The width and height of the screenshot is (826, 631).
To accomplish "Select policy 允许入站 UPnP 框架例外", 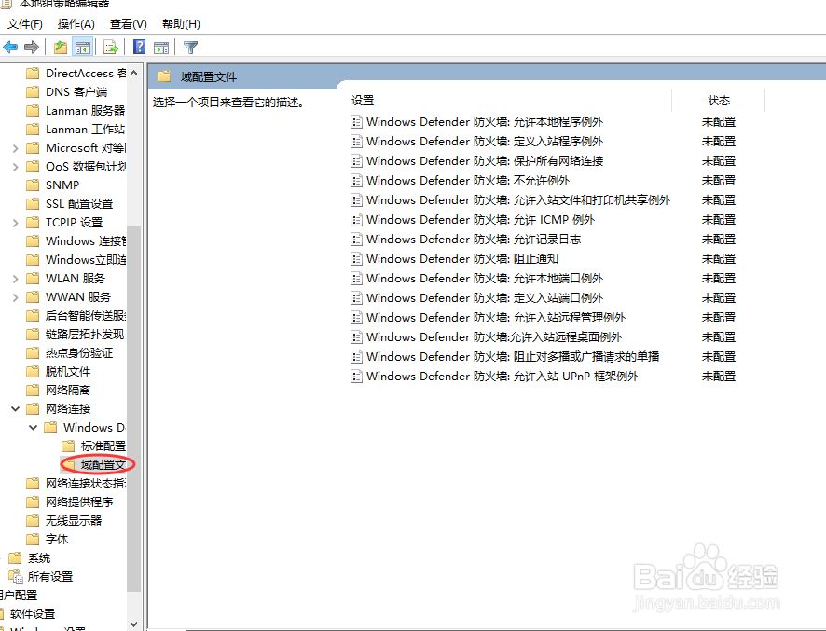I will (x=495, y=376).
